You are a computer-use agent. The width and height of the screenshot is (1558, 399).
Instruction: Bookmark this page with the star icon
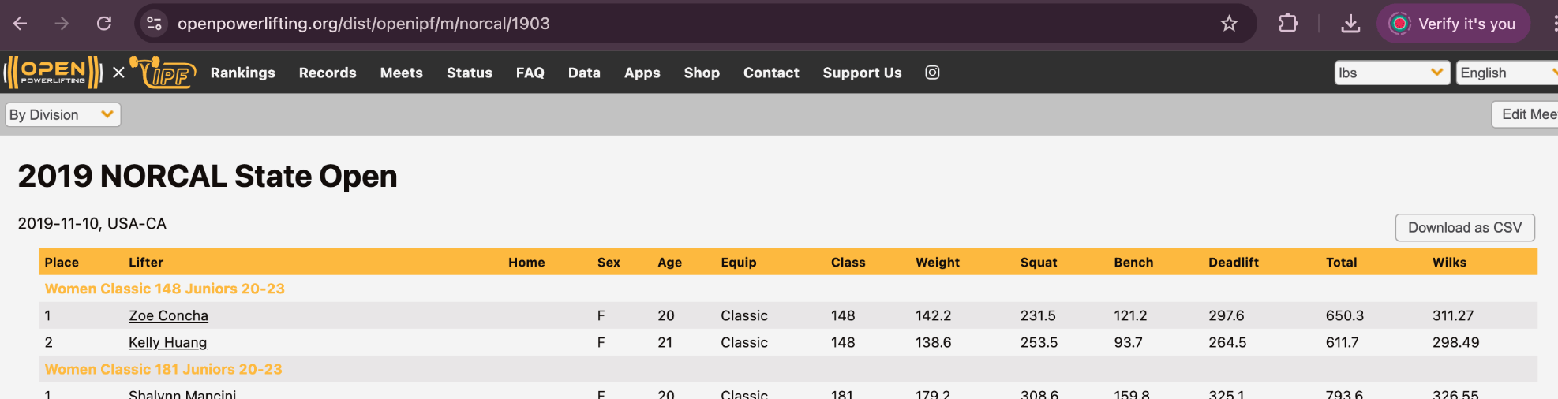pyautogui.click(x=1229, y=24)
